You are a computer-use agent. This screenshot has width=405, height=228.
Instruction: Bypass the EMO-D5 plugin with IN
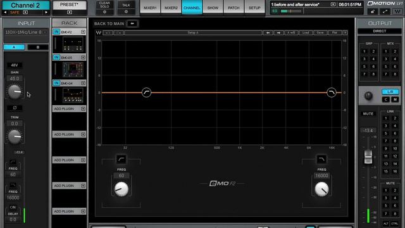click(56, 58)
